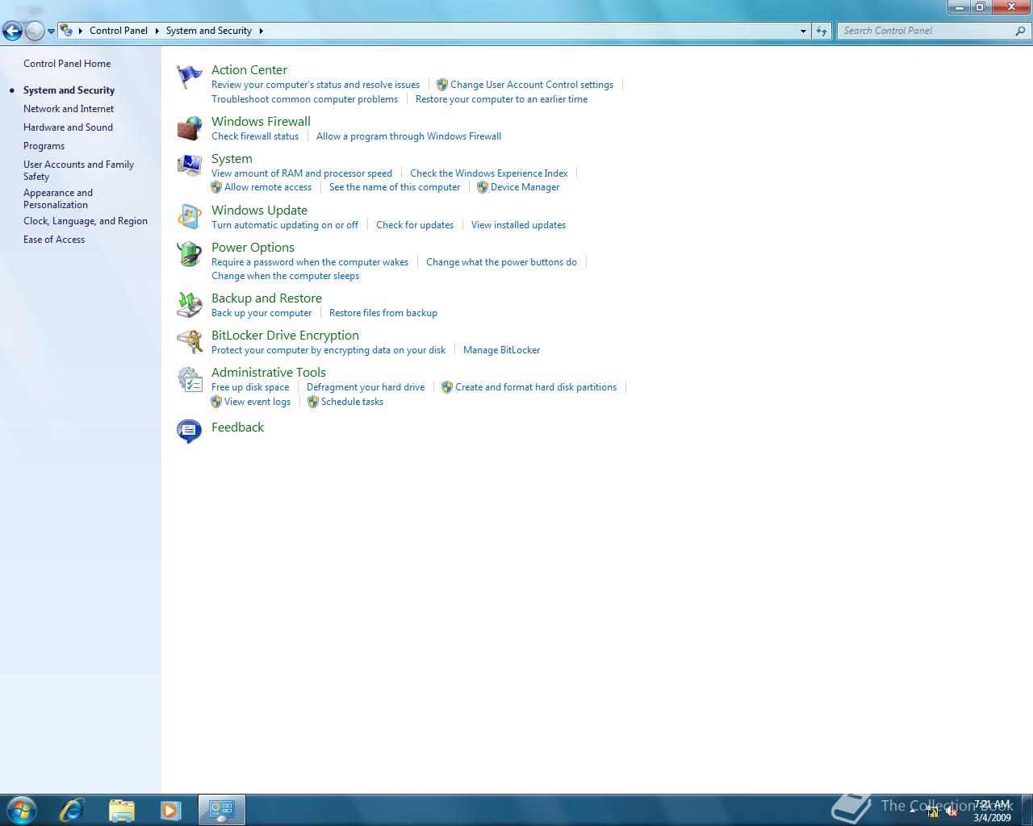Click the Forward navigation arrow button
Viewport: 1033px width, 826px height.
coord(35,31)
